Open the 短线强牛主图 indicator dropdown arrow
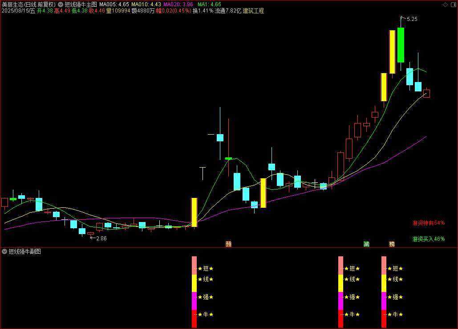The height and width of the screenshot is (329, 458). pos(61,4)
